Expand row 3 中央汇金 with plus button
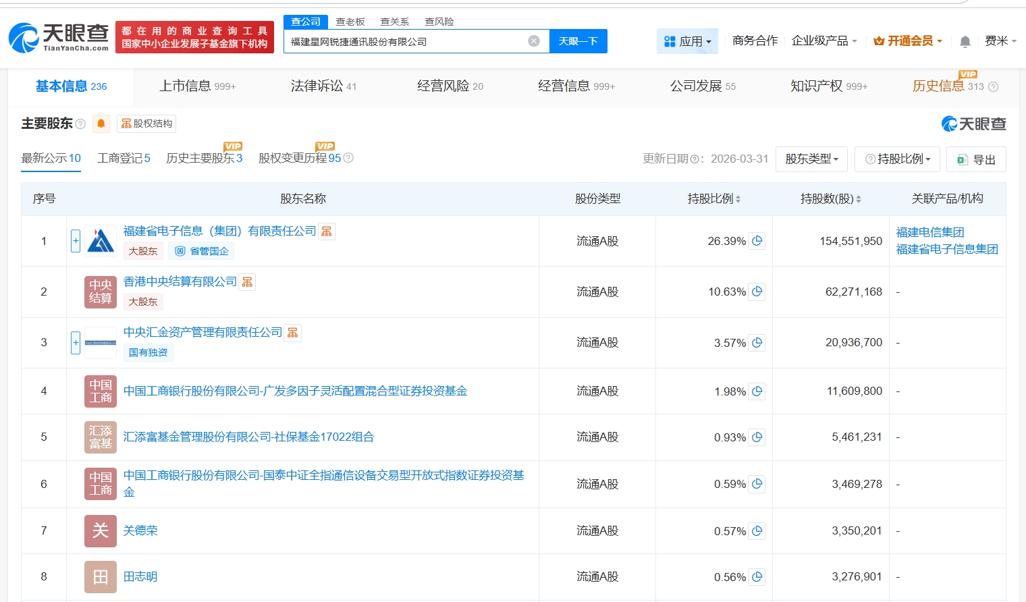1026x602 pixels. point(76,343)
